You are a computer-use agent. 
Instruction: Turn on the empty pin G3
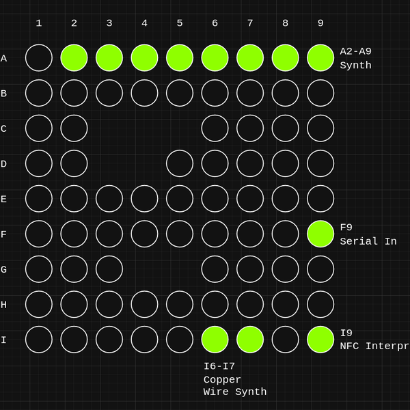109,269
